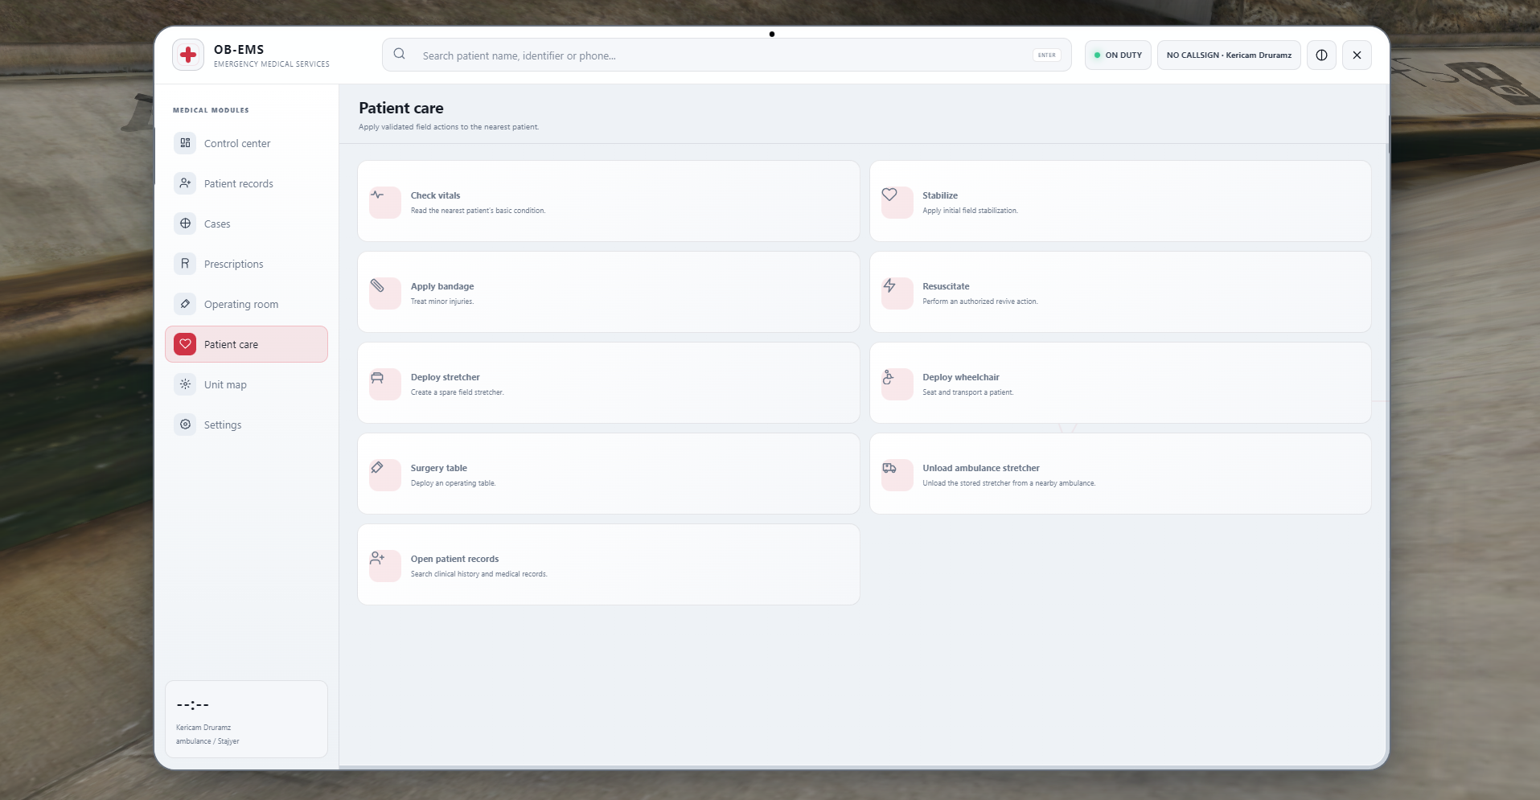1540x800 pixels.
Task: Open the Operating room module
Action: point(246,304)
